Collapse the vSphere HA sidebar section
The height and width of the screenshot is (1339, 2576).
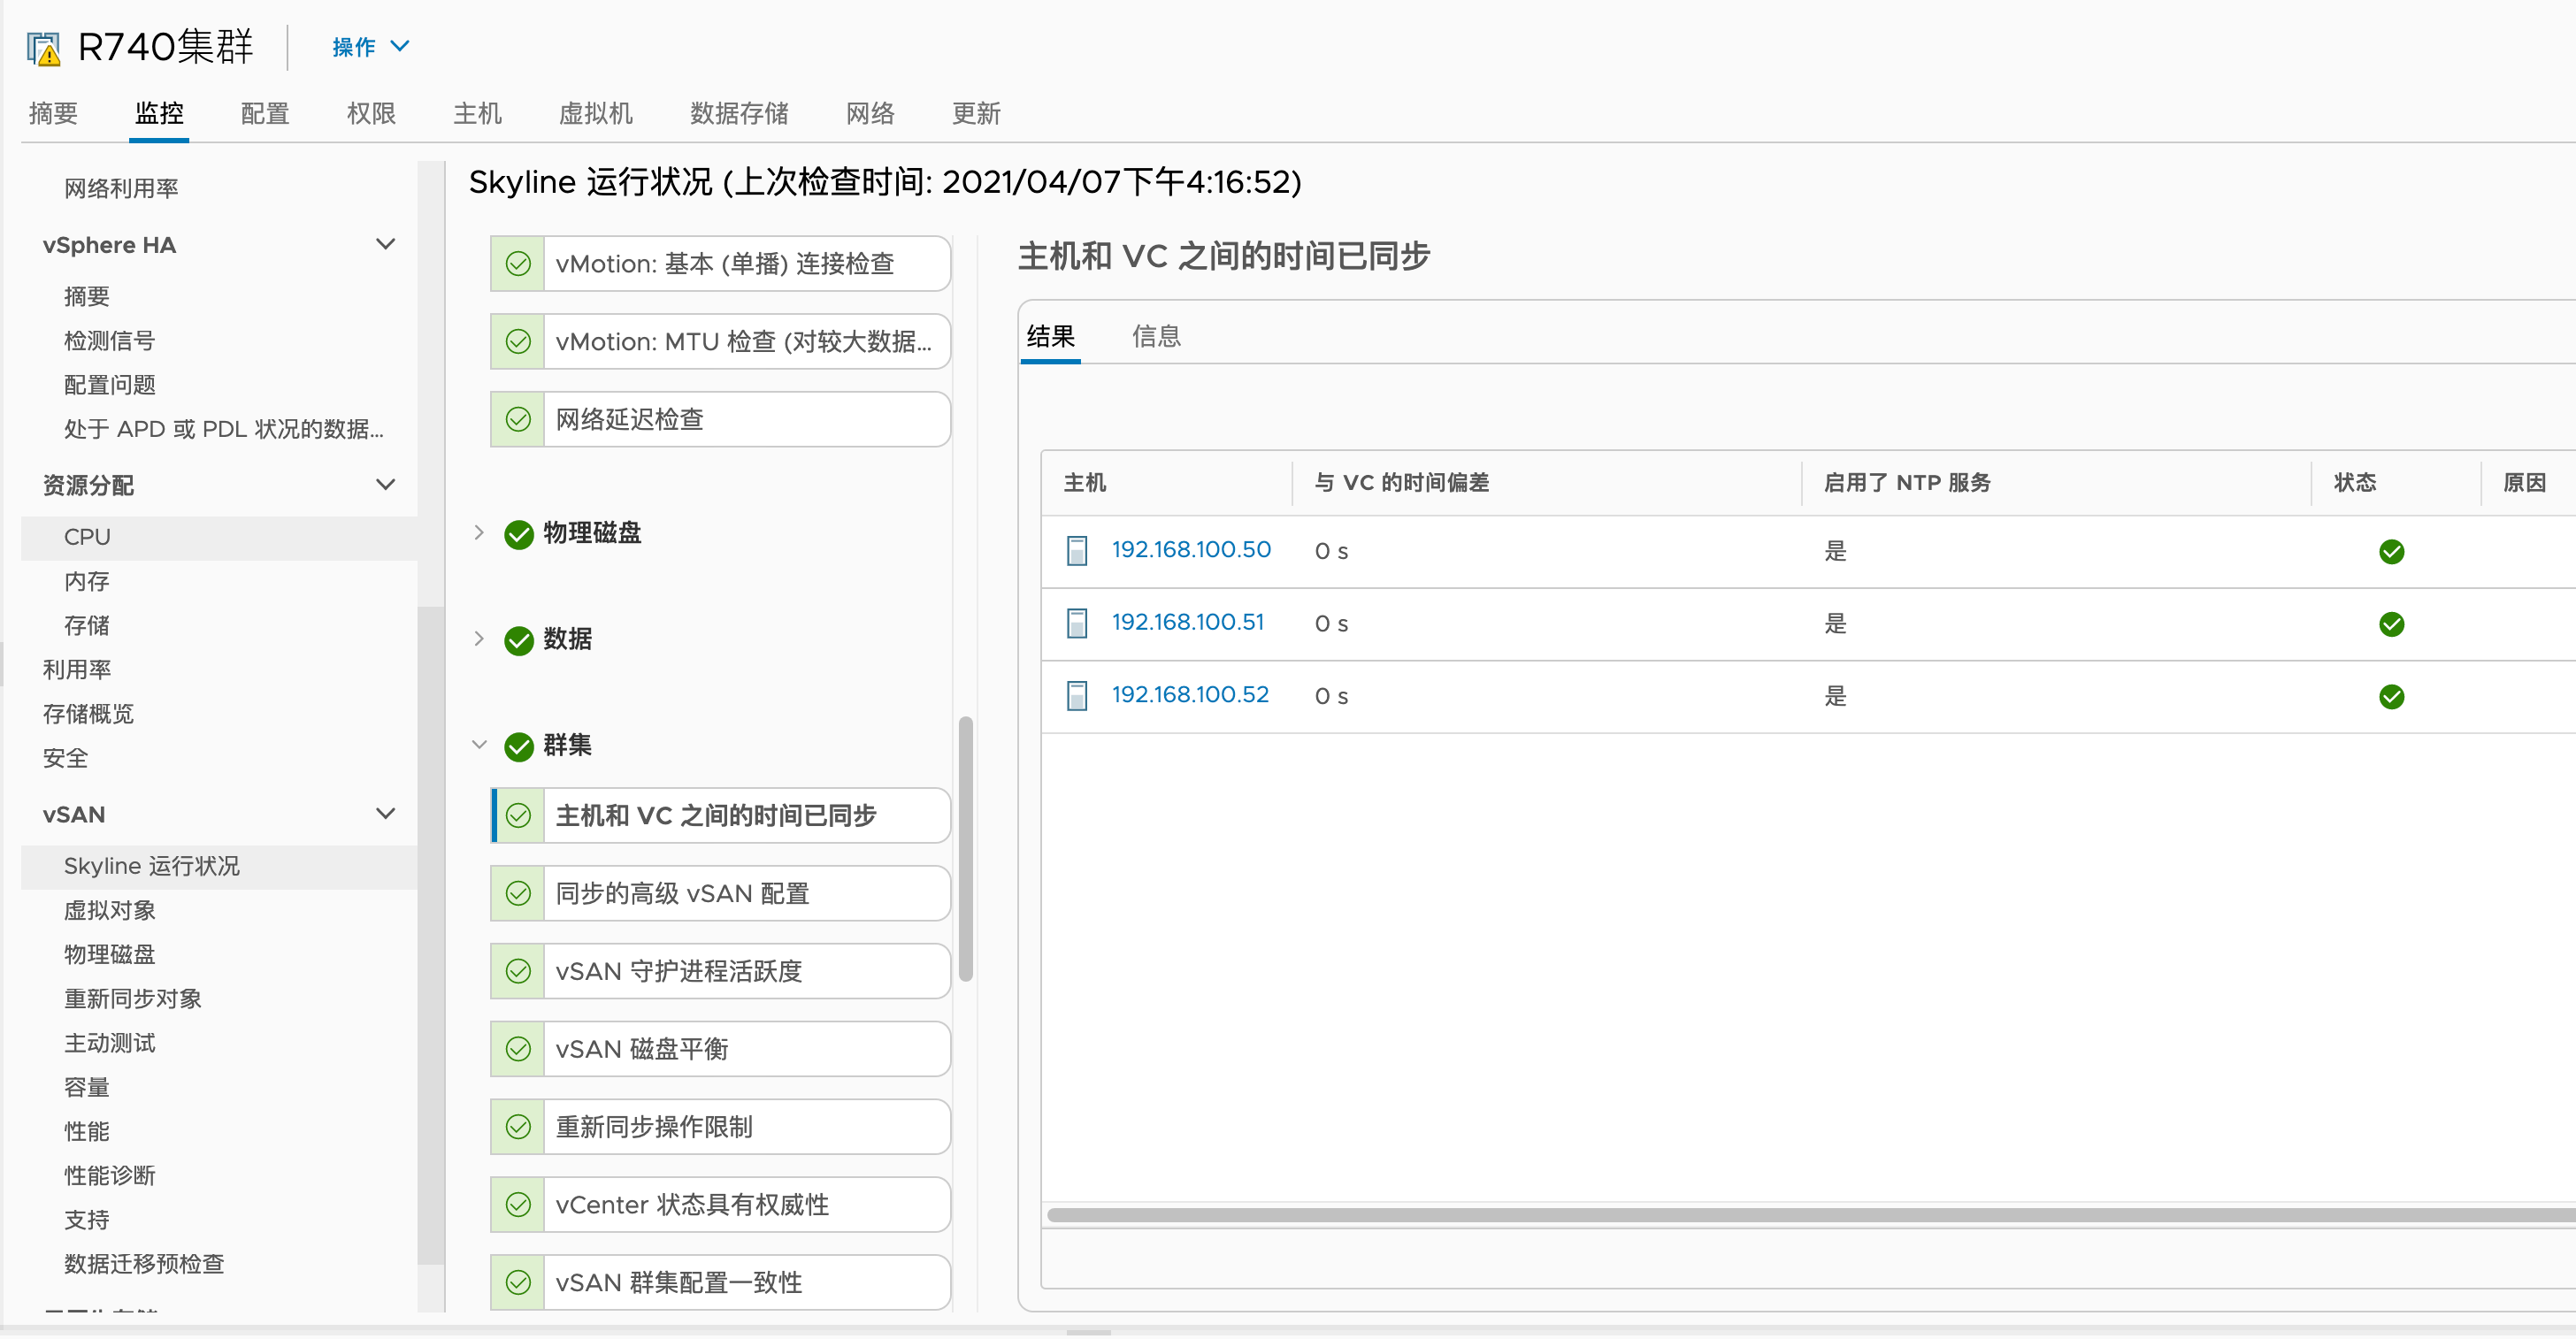(385, 244)
